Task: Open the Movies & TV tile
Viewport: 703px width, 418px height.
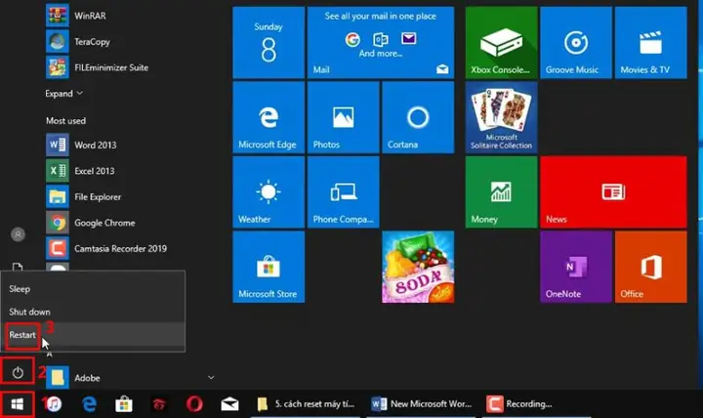Action: 651,43
